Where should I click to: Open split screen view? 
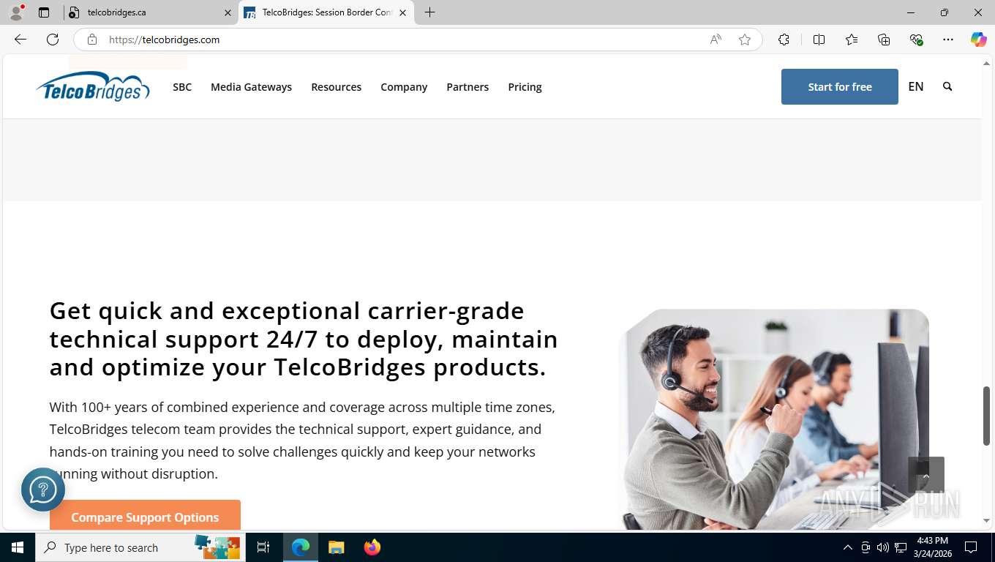click(x=819, y=40)
